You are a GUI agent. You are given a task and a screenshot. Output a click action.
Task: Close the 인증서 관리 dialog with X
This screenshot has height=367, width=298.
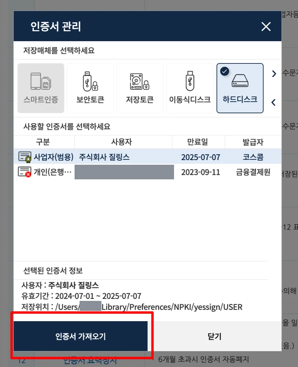tap(266, 27)
